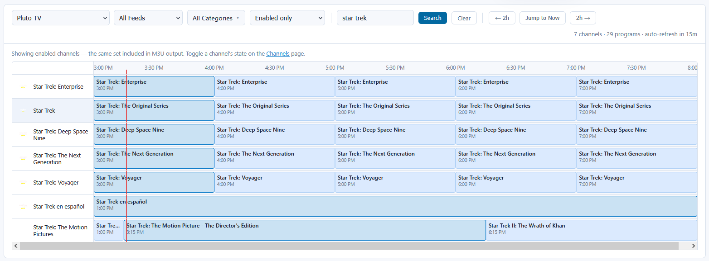Click the 7:00 PM Star Trek: Voyager program
Viewport: 709px width, 261px height.
point(636,182)
